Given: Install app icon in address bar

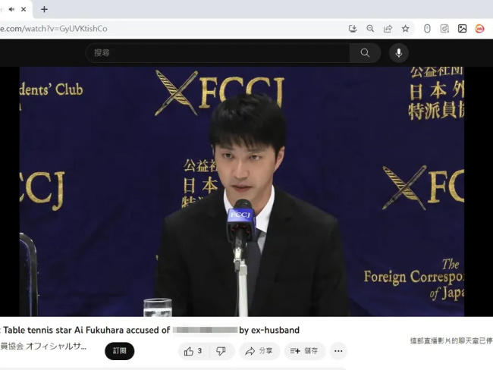Looking at the screenshot, I should click(353, 29).
